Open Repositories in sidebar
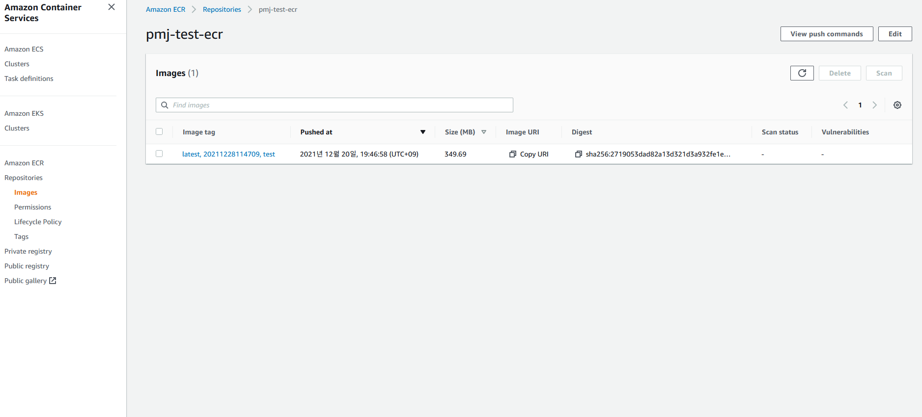This screenshot has height=417, width=922. [24, 178]
